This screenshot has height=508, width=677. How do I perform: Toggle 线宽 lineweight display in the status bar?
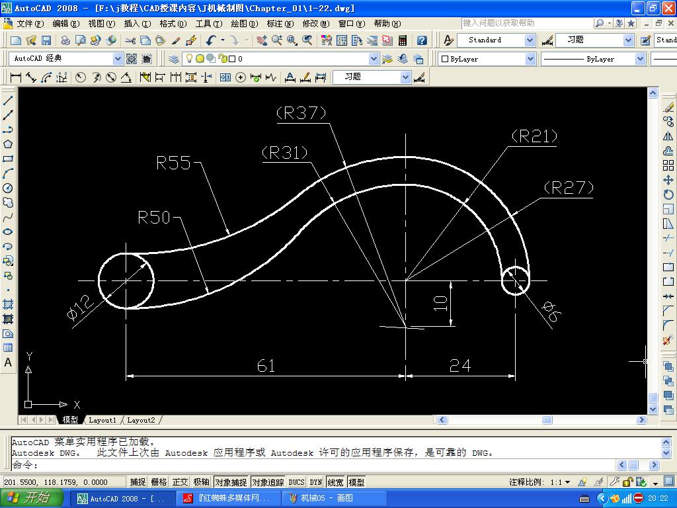(335, 482)
